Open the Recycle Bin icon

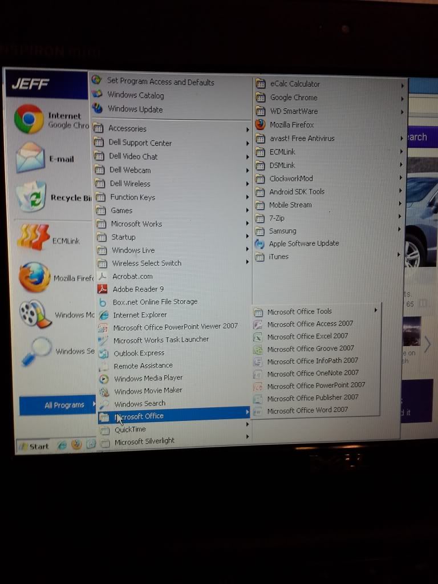(31, 197)
